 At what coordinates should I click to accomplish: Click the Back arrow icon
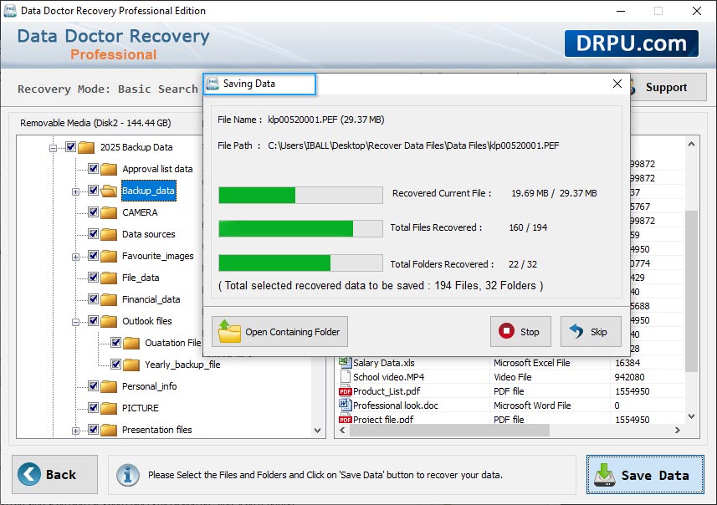(x=29, y=474)
